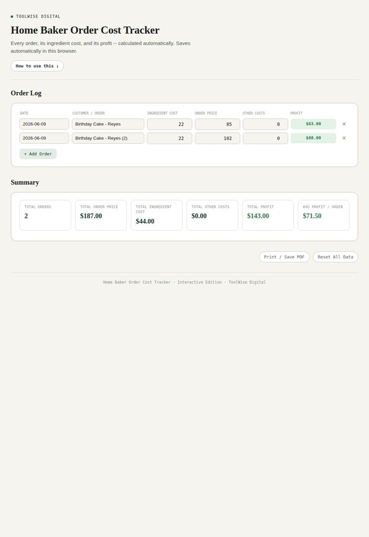Click the $80.00 profit cell

(313, 138)
